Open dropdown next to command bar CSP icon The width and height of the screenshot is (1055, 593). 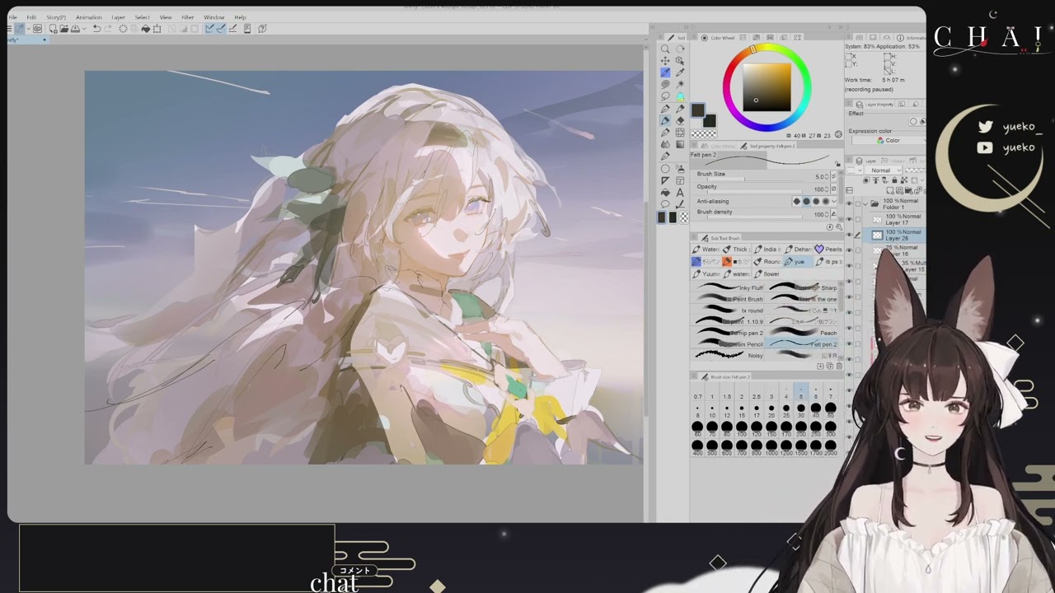(29, 29)
